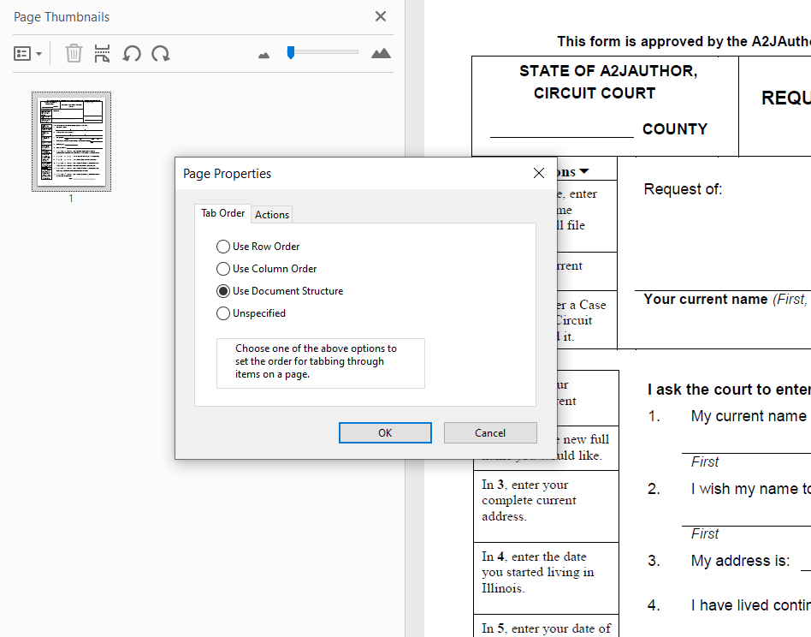The width and height of the screenshot is (811, 637).
Task: Select the Unspecified tab order option
Action: coord(251,313)
